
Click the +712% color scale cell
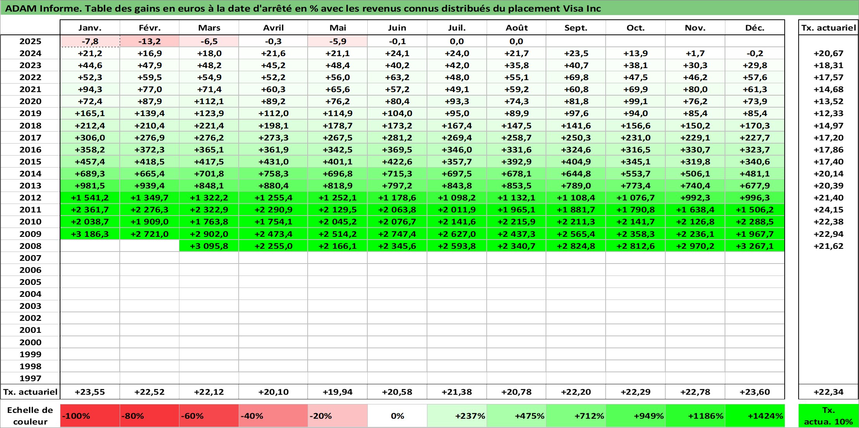[x=576, y=416]
